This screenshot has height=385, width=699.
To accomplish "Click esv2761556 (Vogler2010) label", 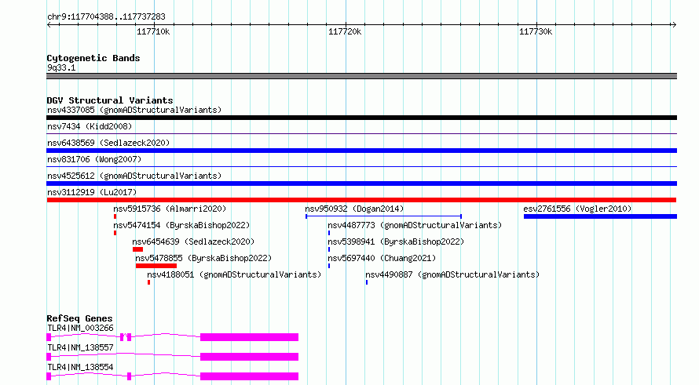I will pyautogui.click(x=577, y=209).
